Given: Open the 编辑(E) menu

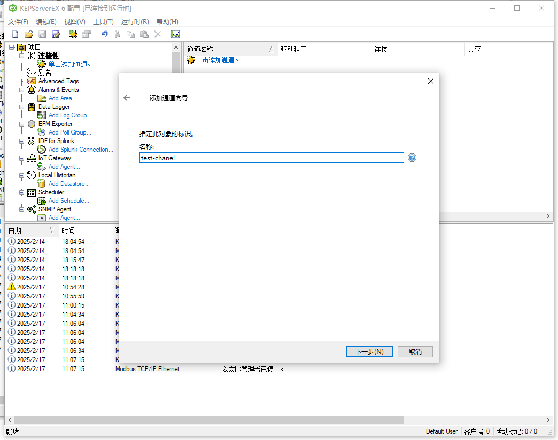Looking at the screenshot, I should pos(46,22).
